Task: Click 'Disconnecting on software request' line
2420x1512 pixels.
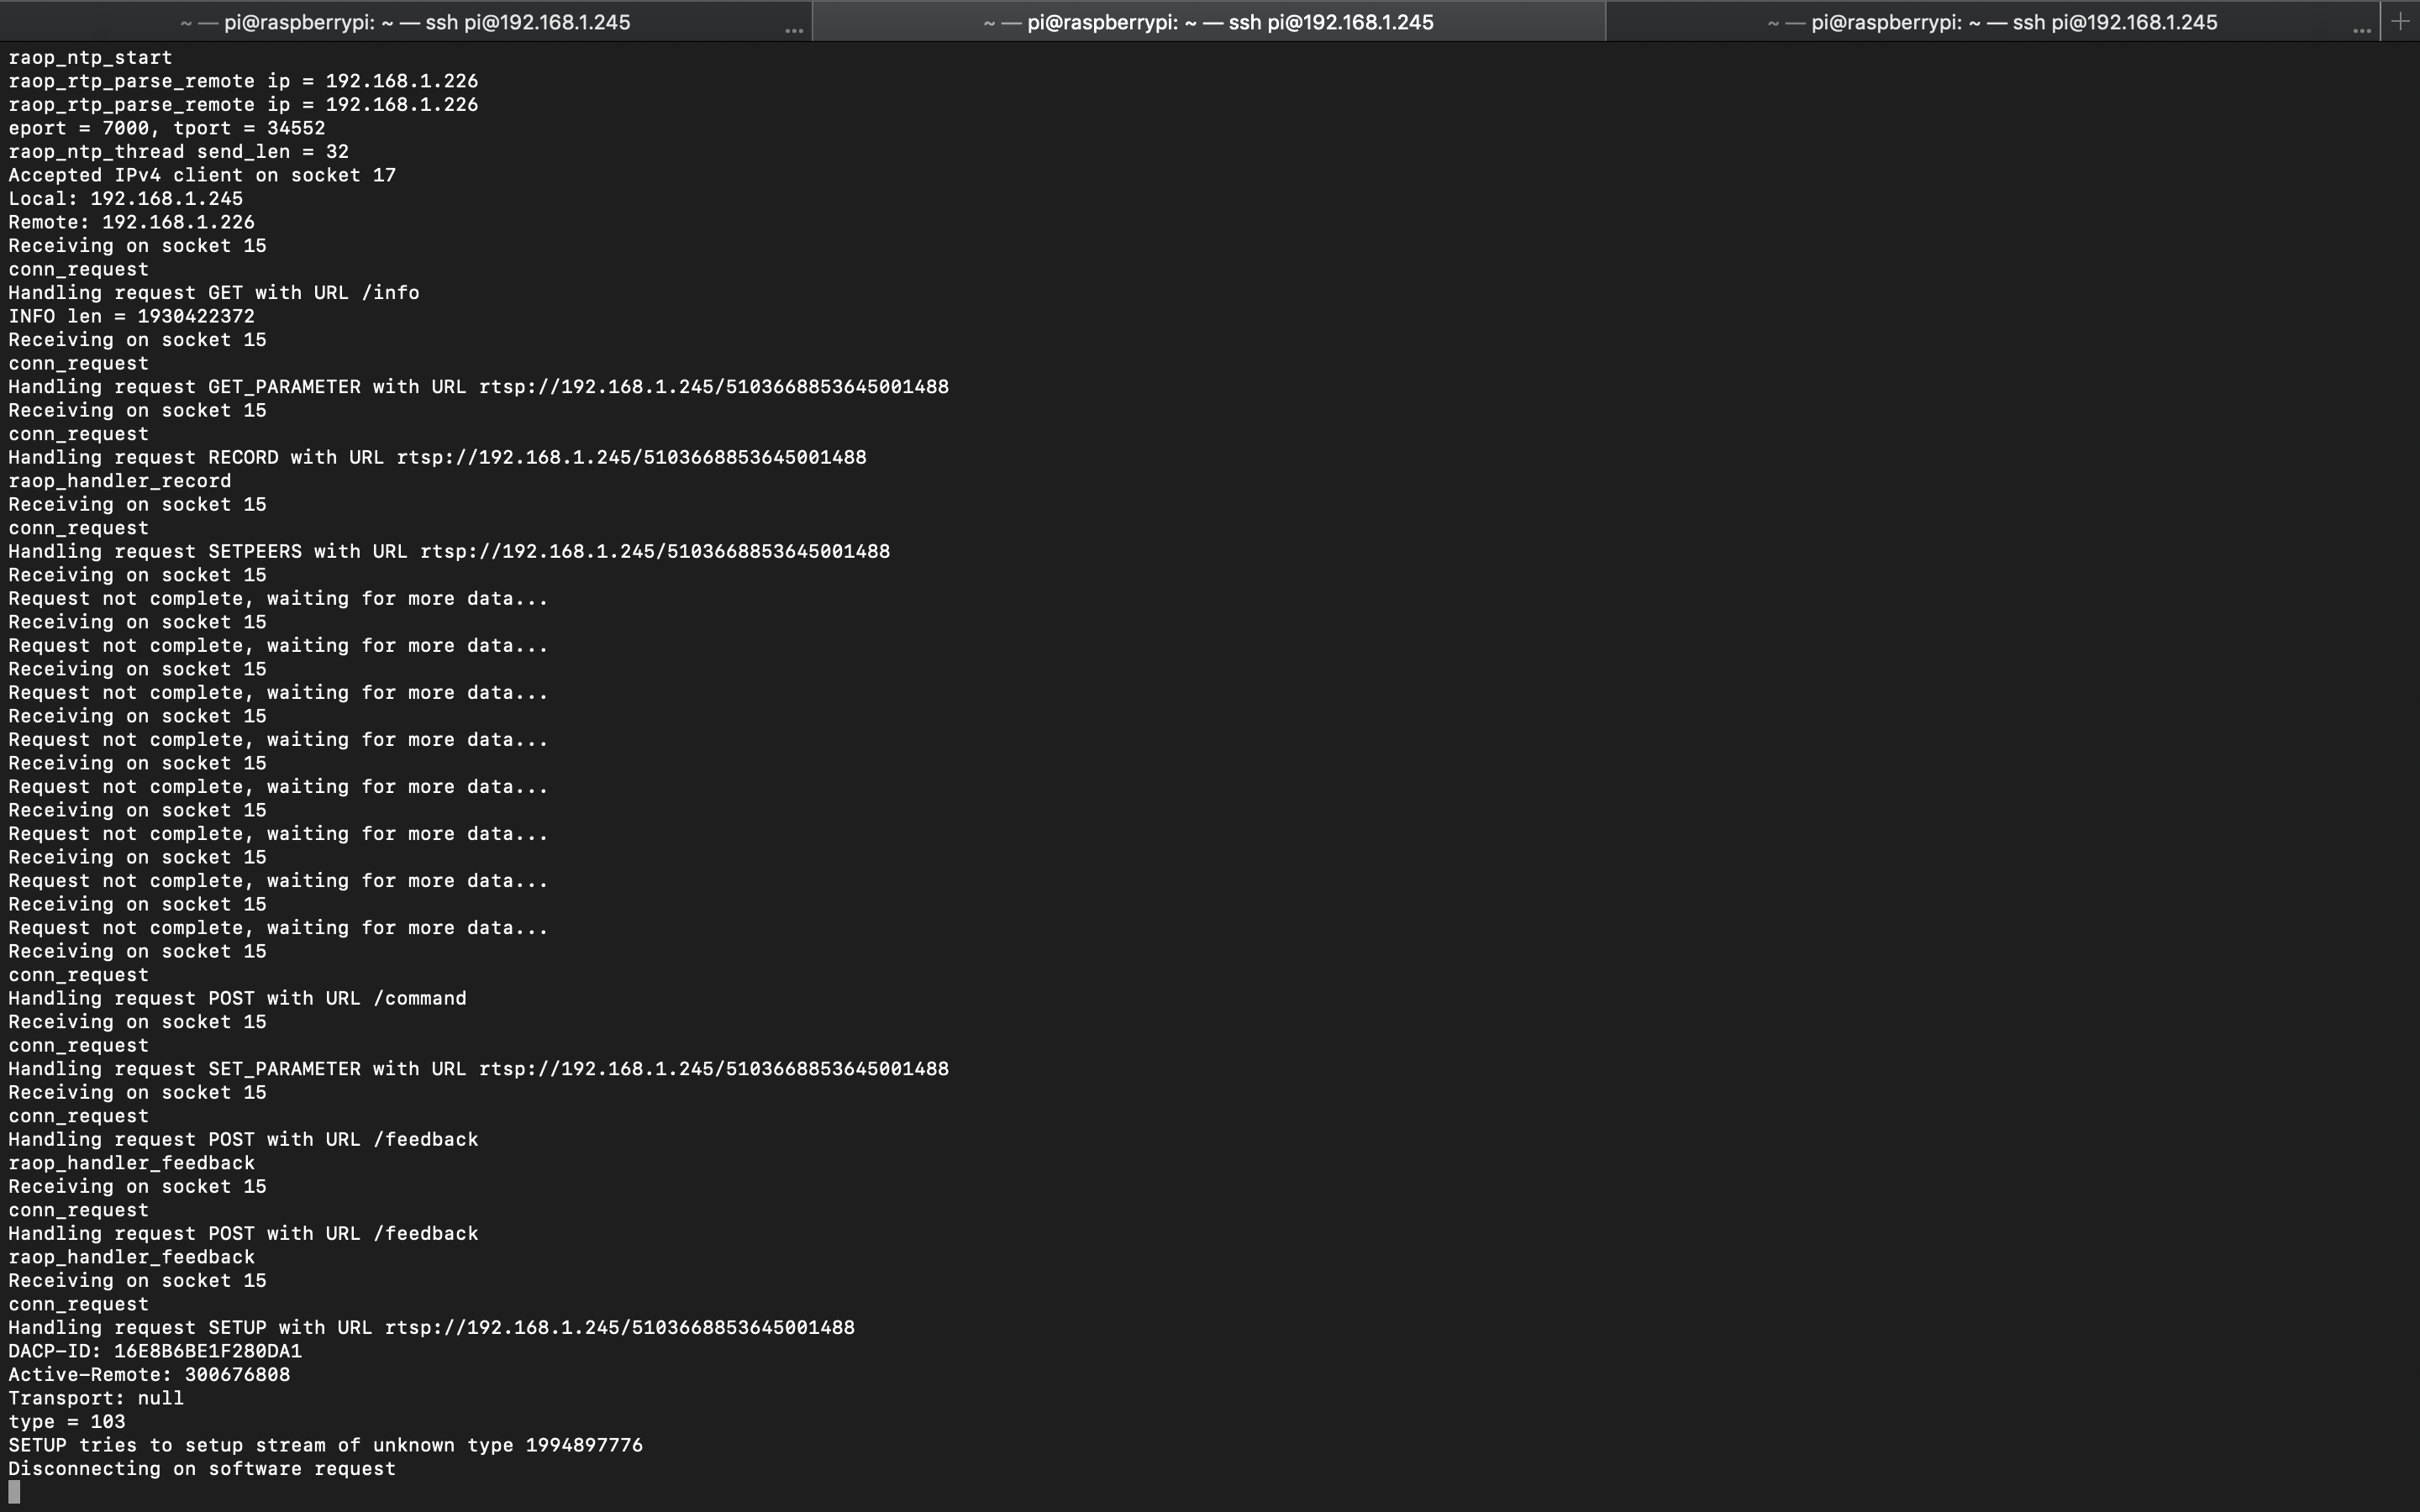Action: 202,1469
